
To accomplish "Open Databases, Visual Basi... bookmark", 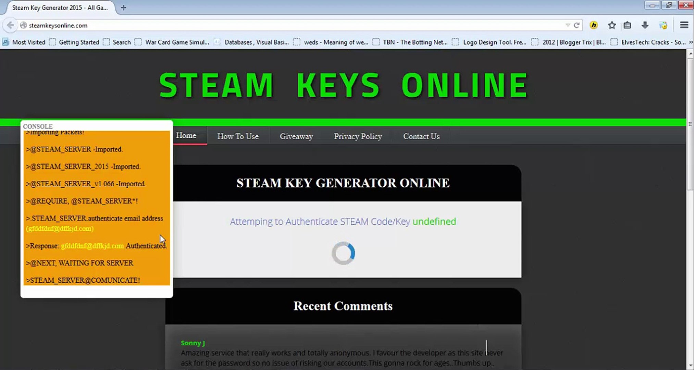I will pyautogui.click(x=251, y=42).
